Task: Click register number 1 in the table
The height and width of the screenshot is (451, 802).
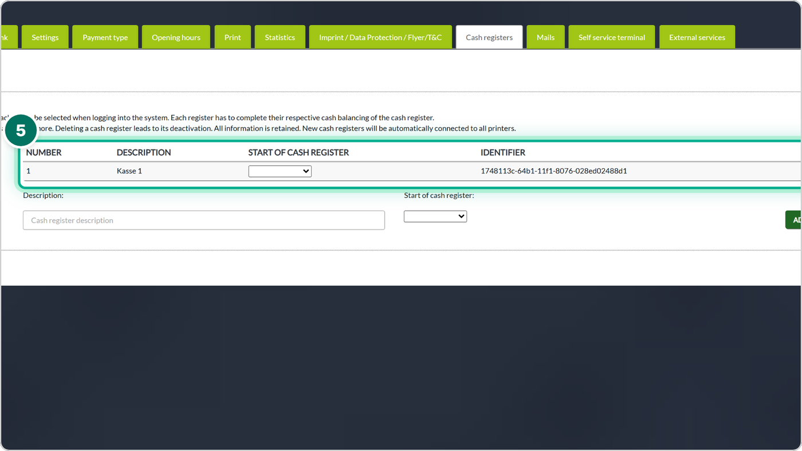Action: (x=29, y=171)
